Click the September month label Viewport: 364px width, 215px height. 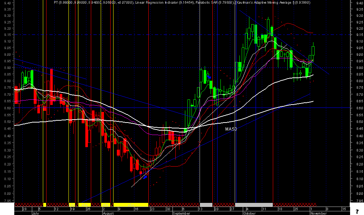(182, 213)
